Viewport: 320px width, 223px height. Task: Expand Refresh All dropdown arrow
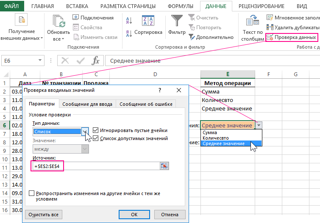[63, 39]
